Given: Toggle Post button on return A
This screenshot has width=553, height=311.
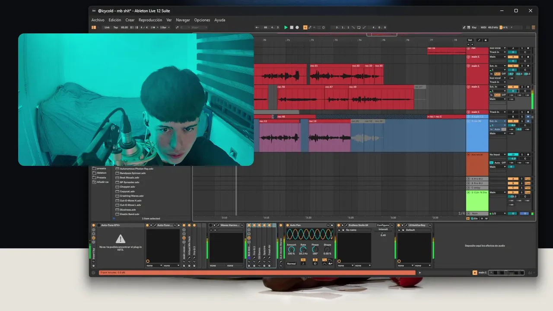Looking at the screenshot, I should click(528, 179).
